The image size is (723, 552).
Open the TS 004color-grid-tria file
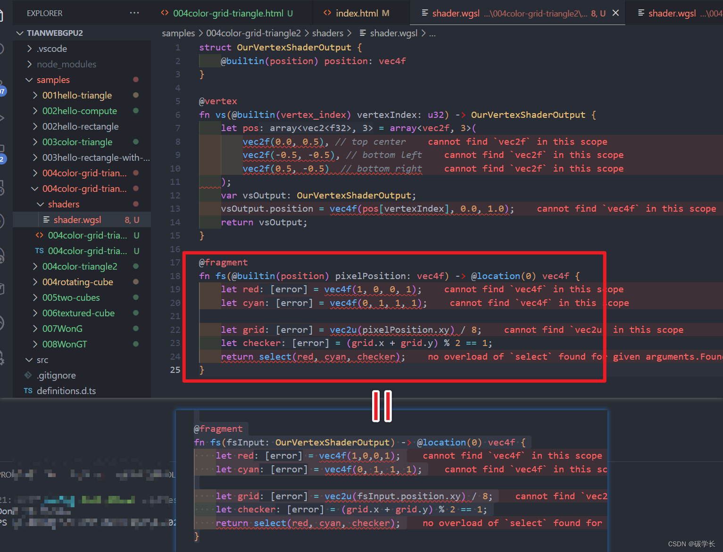point(82,251)
